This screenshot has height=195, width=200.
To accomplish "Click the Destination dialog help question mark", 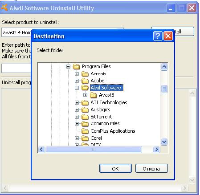I will (158, 36).
